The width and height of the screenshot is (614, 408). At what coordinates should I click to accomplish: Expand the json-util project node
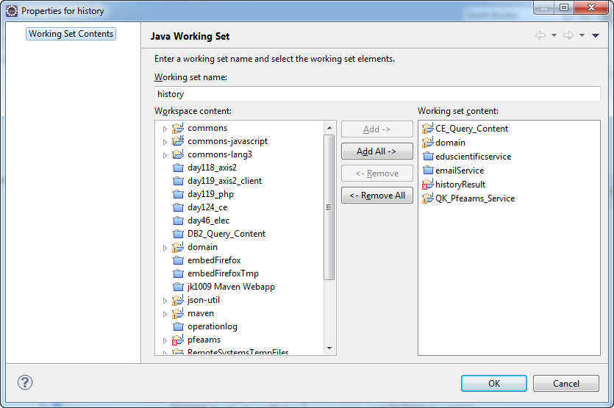point(165,301)
